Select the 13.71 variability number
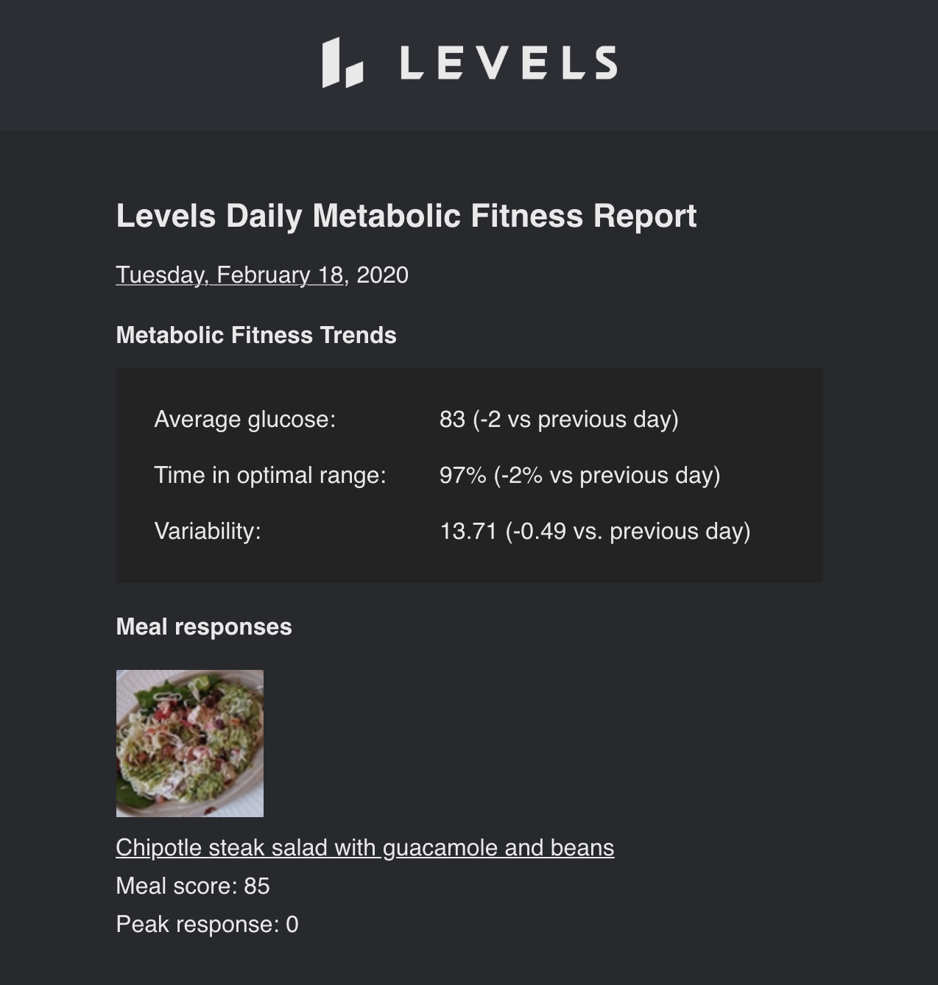938x985 pixels. [468, 531]
